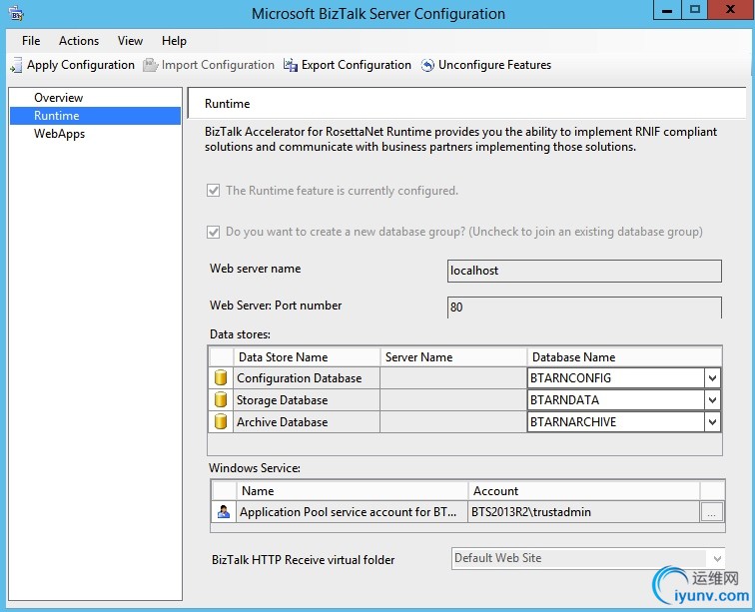Click the Application Pool service account name cell
This screenshot has width=755, height=612.
(x=352, y=511)
